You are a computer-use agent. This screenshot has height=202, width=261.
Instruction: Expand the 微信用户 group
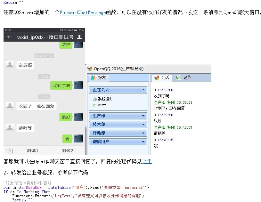click(143, 142)
